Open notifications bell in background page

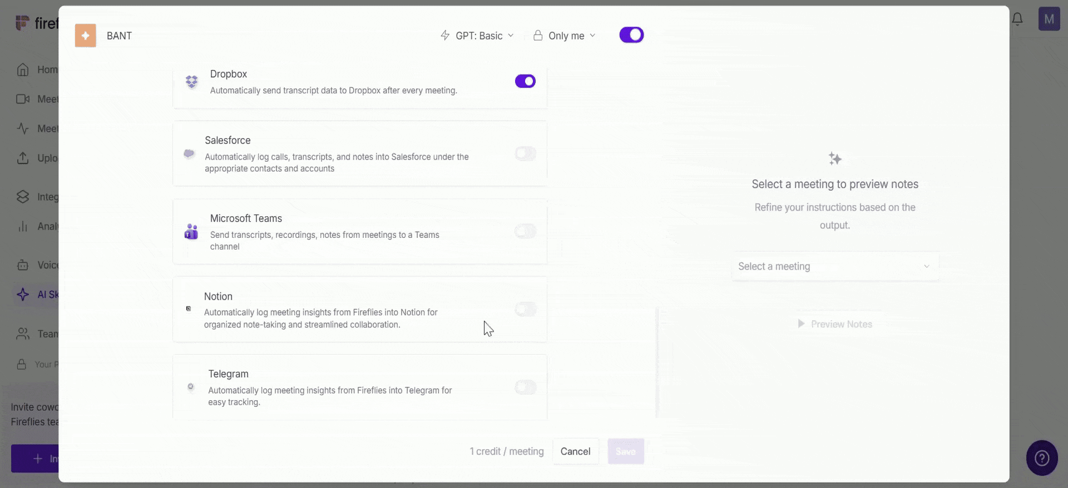pos(1017,19)
